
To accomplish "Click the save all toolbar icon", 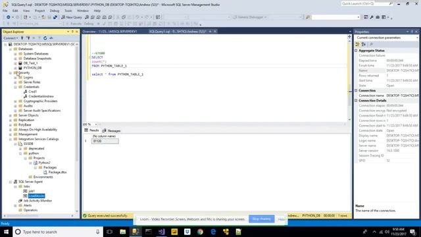I will coord(55,17).
